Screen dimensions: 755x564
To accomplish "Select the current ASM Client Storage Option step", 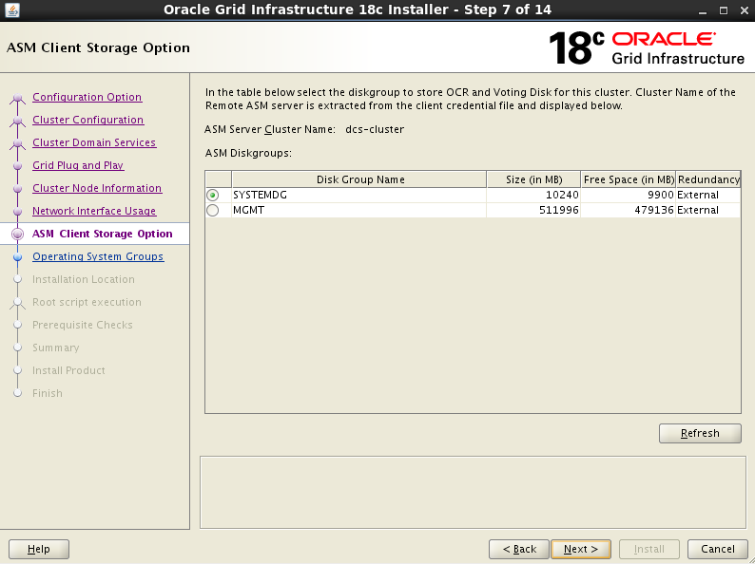I will pyautogui.click(x=102, y=234).
